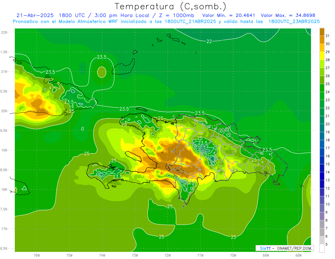
Task: Click the 19N latitude axis label
Action: [4, 150]
